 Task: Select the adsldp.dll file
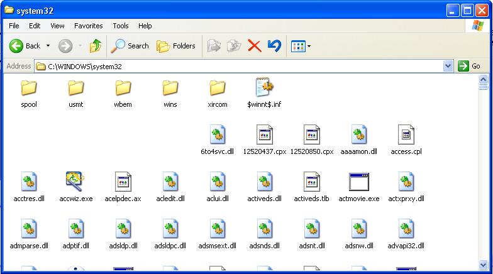[123, 234]
